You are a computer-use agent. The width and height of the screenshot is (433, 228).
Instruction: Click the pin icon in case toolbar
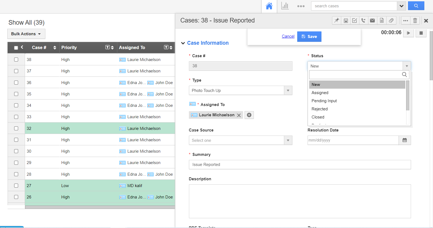(337, 21)
